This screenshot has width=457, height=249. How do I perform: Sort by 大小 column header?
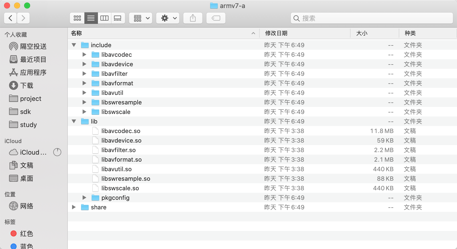tap(375, 33)
